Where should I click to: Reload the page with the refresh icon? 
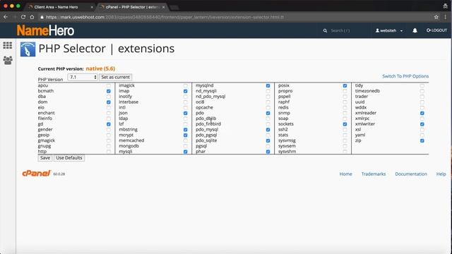(23, 17)
